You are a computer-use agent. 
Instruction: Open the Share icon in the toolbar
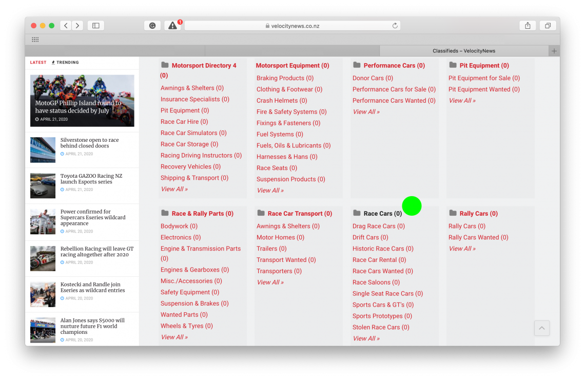(x=528, y=25)
